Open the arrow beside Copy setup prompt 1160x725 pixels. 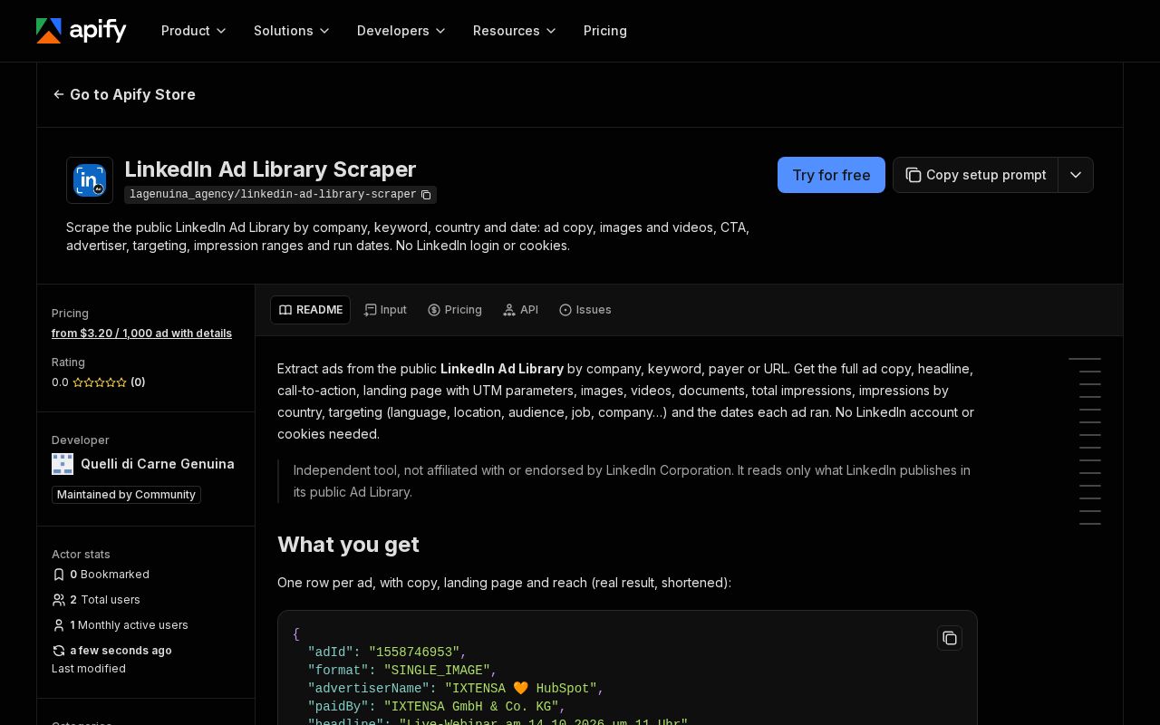click(x=1076, y=175)
